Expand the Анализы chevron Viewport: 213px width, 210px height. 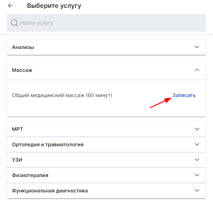[197, 47]
